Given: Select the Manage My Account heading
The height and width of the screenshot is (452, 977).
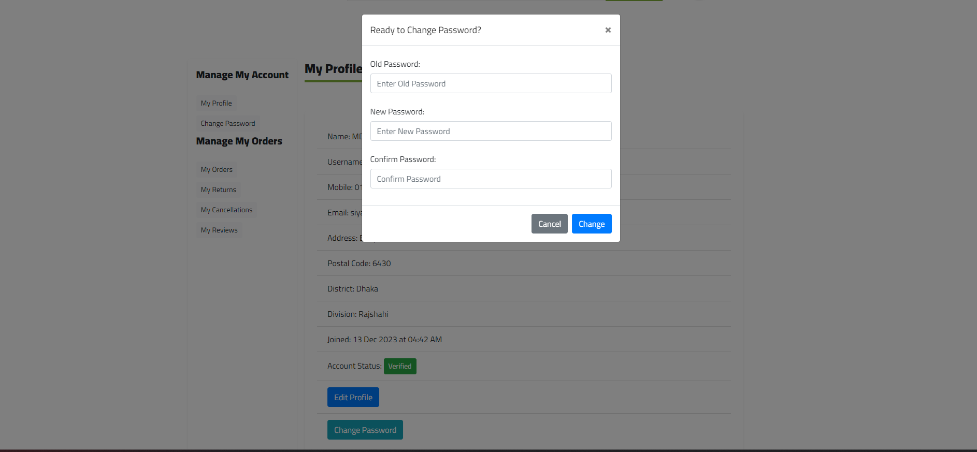Looking at the screenshot, I should click(242, 75).
